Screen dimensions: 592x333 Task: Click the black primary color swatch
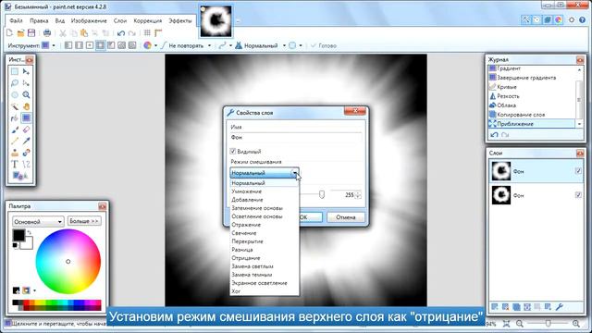click(18, 235)
